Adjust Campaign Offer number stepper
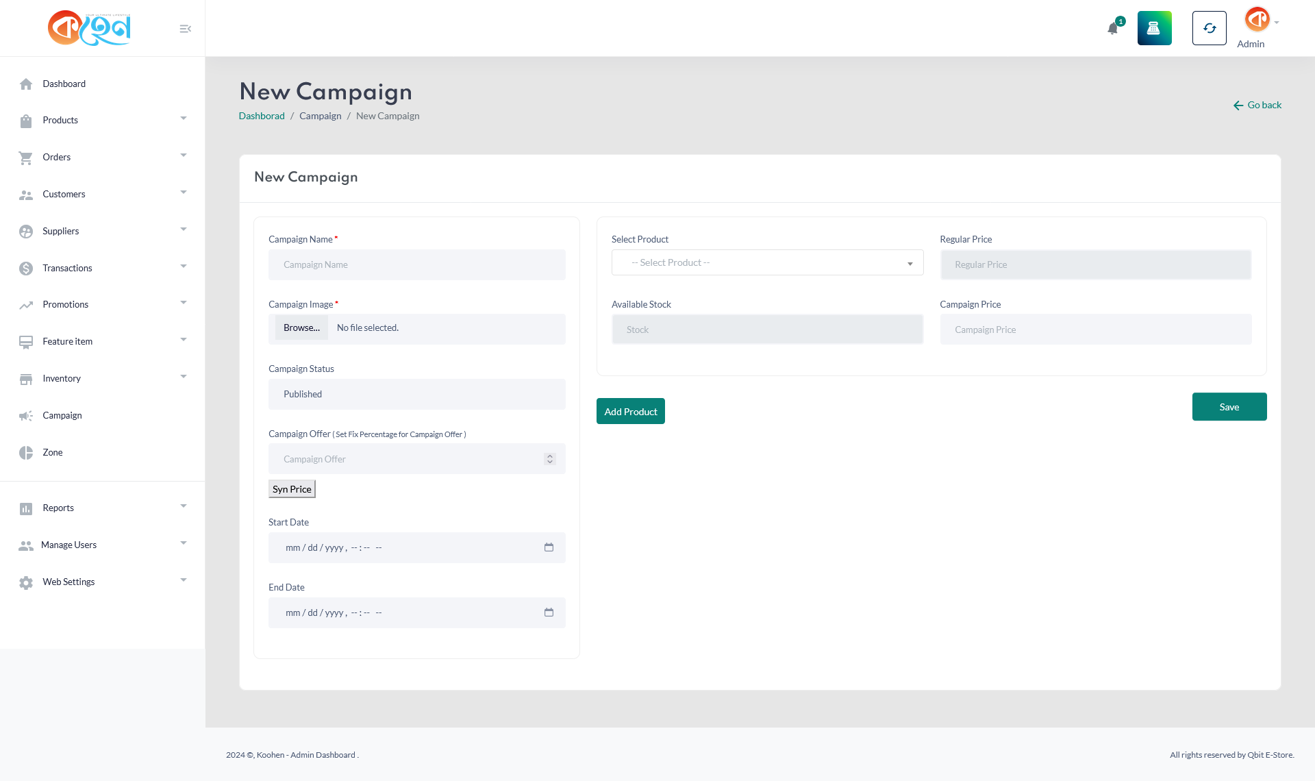Screen dimensions: 1315x781 [549, 459]
